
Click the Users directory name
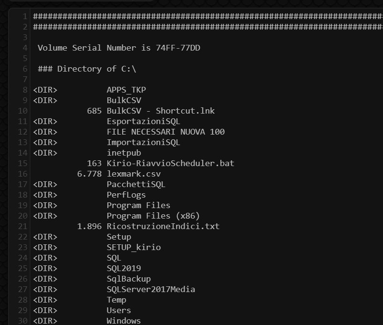pos(119,310)
